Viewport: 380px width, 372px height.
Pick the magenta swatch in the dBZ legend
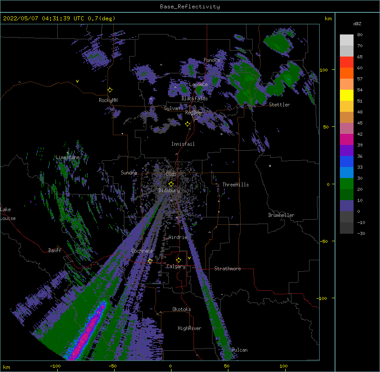click(x=346, y=139)
